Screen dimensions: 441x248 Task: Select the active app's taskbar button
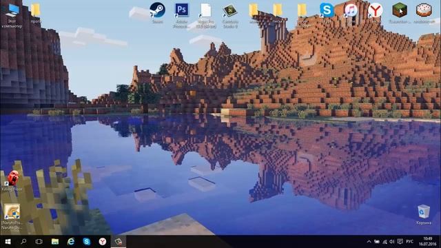pyautogui.click(x=119, y=242)
